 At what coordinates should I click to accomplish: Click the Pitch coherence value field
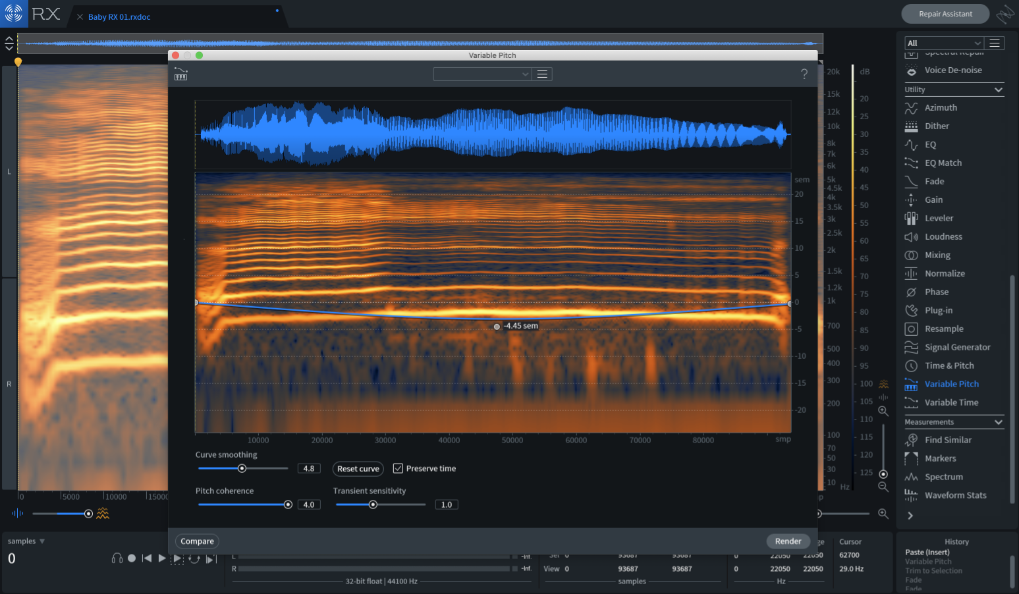(x=309, y=504)
